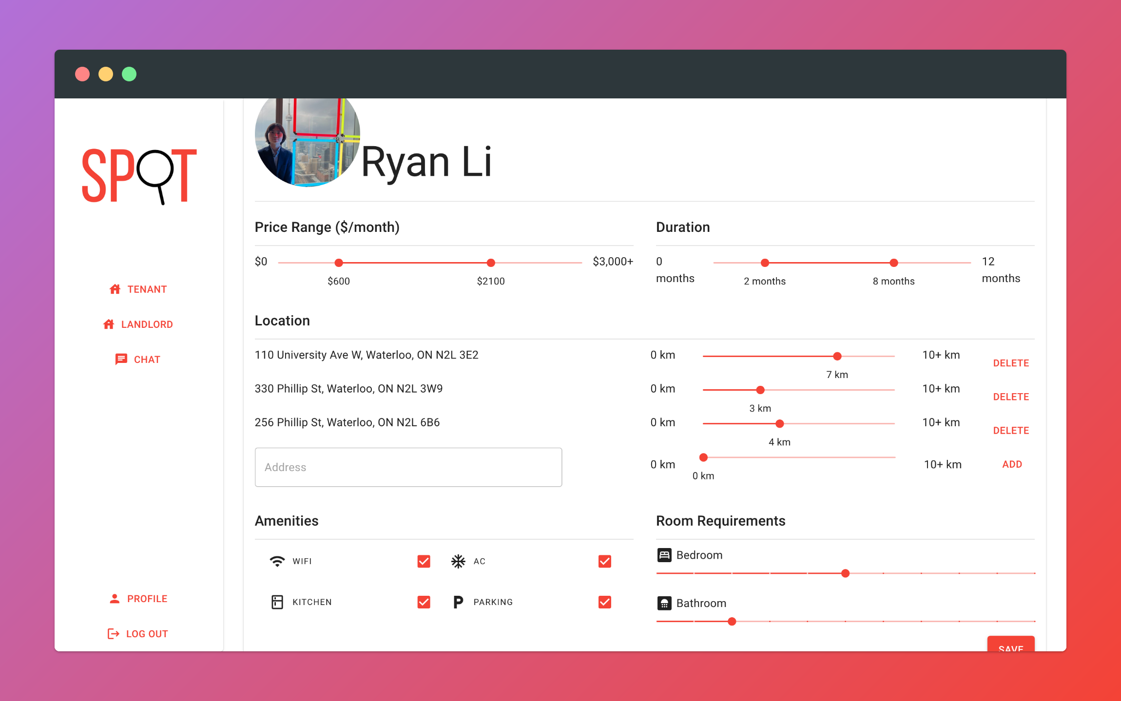Image resolution: width=1121 pixels, height=701 pixels.
Task: Click the 2 months duration handle
Action: pos(765,263)
